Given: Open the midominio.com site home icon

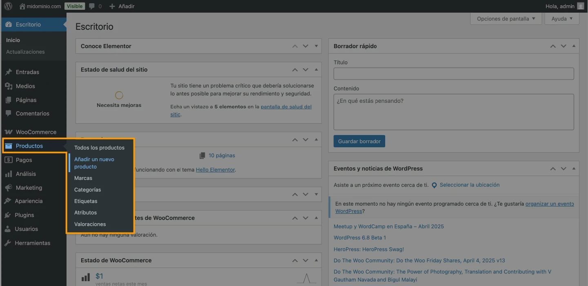Looking at the screenshot, I should tap(22, 6).
